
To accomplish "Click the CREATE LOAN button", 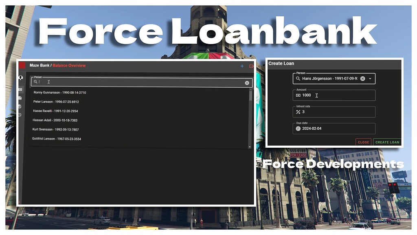I will [x=386, y=142].
